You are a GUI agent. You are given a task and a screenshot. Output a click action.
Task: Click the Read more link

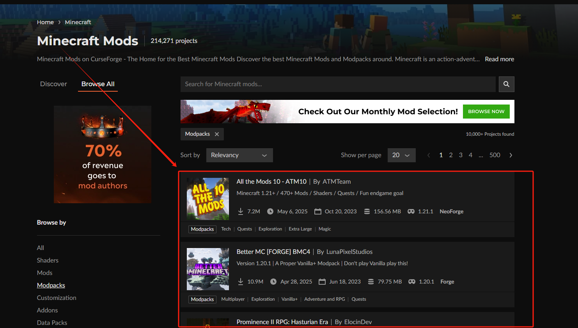[500, 59]
